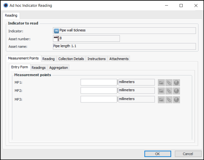Click the paperclip attachment icon for MP1
204x160 pixels.
(x=169, y=83)
